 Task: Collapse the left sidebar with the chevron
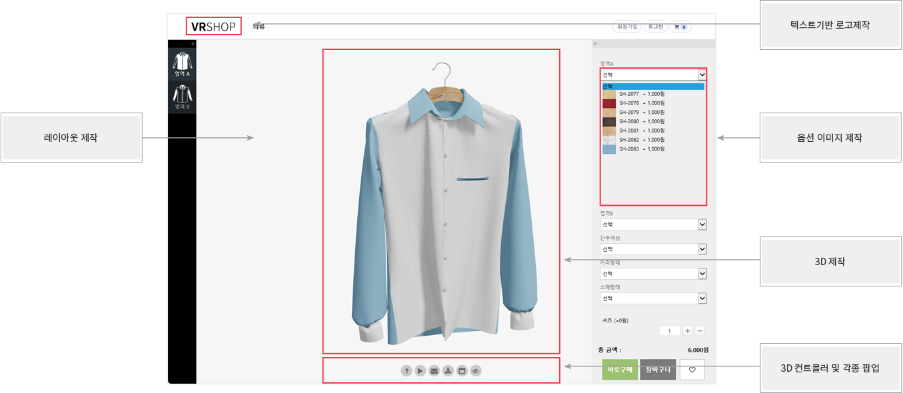click(x=193, y=44)
